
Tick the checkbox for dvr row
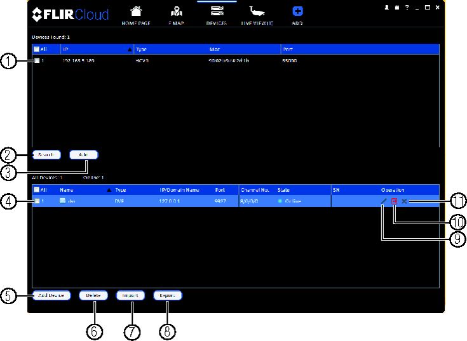click(36, 201)
